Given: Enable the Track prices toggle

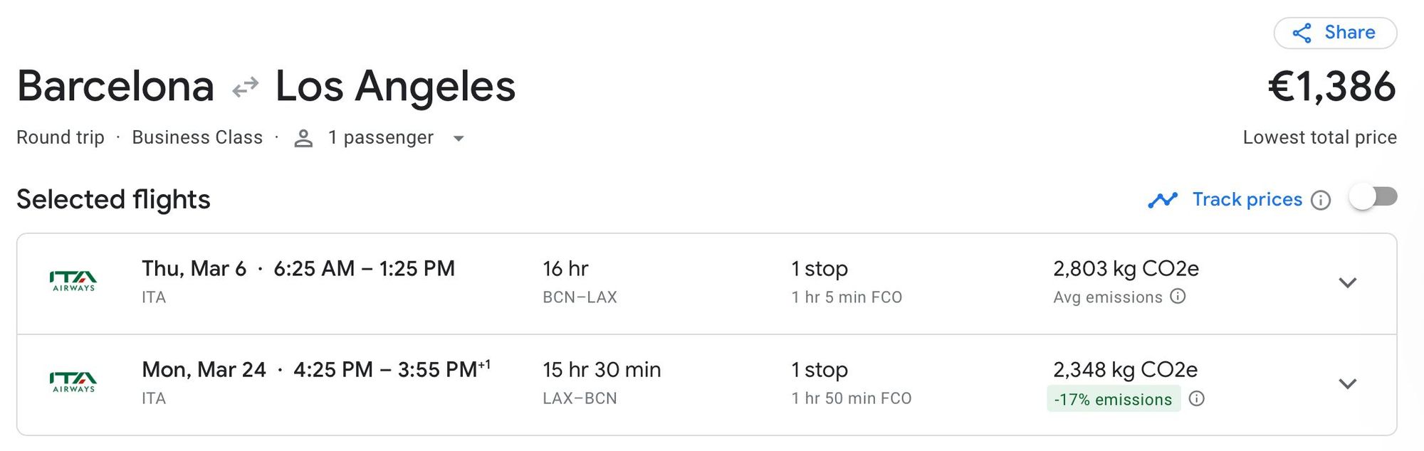Looking at the screenshot, I should 1373,197.
